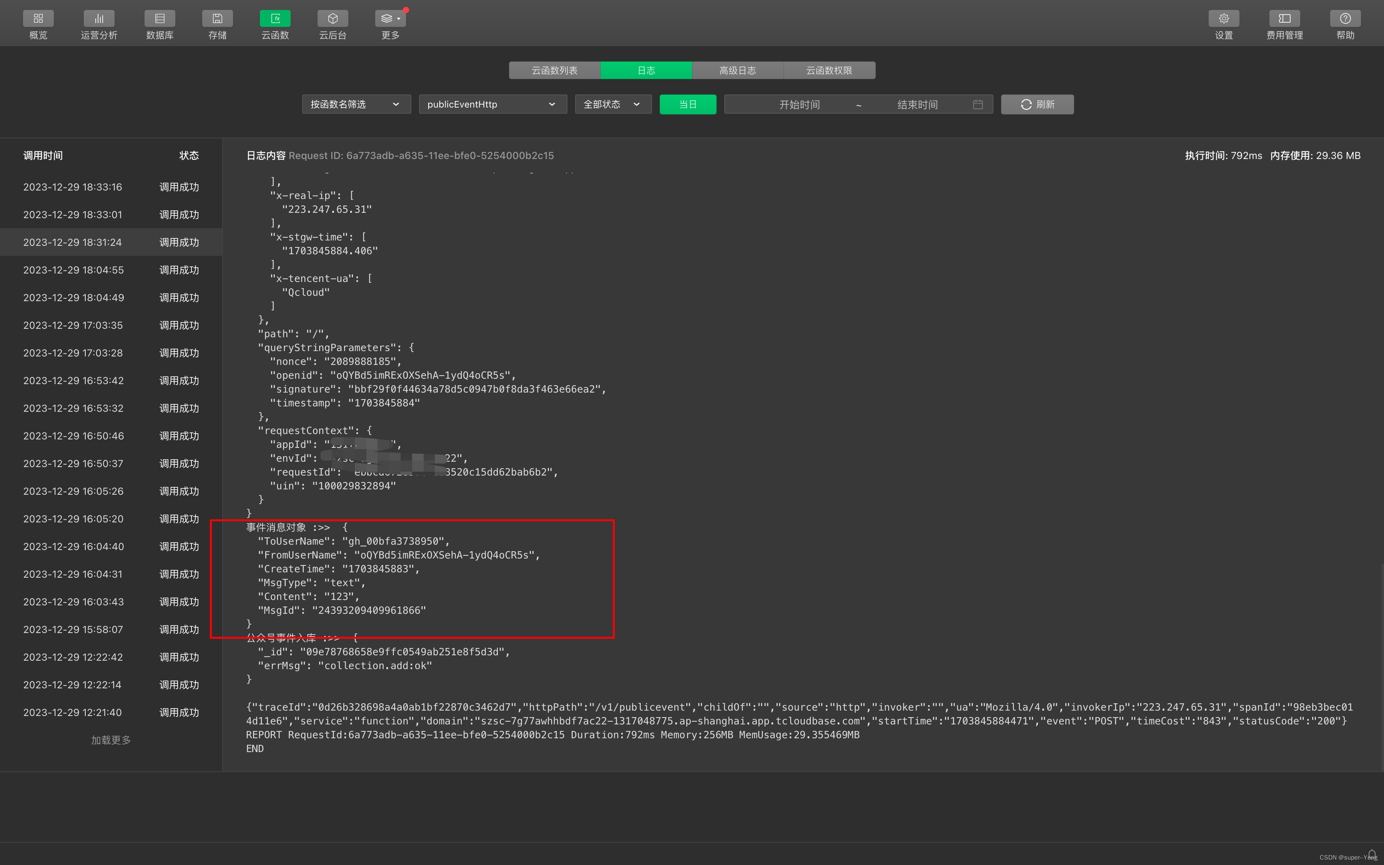
Task: Select log entry 2023-12-29 17:03:35
Action: coord(111,325)
